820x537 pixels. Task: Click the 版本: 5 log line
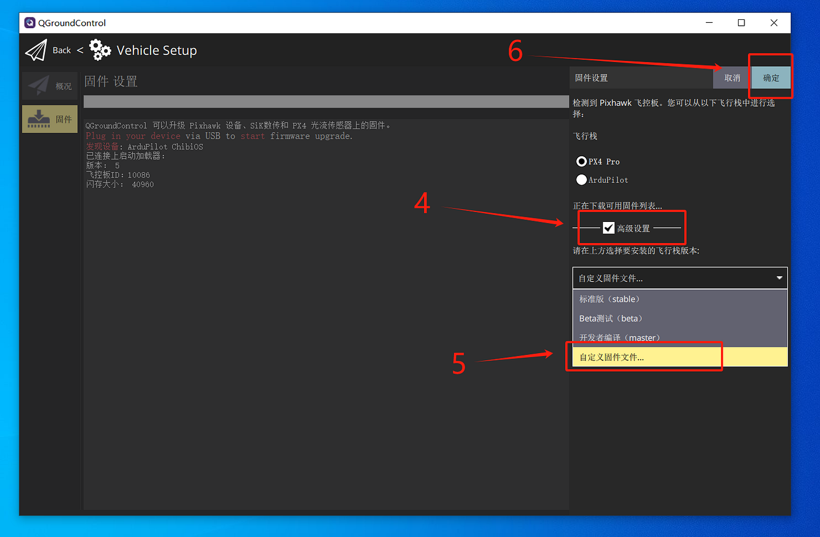coord(102,165)
